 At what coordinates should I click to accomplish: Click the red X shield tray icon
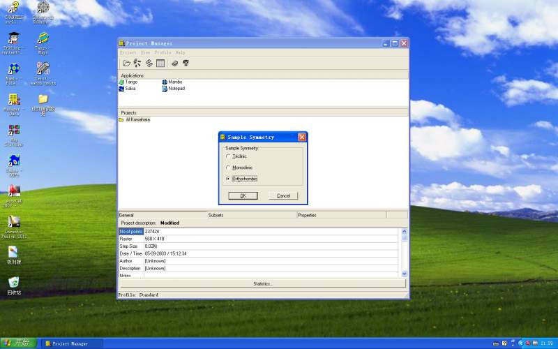[528, 343]
